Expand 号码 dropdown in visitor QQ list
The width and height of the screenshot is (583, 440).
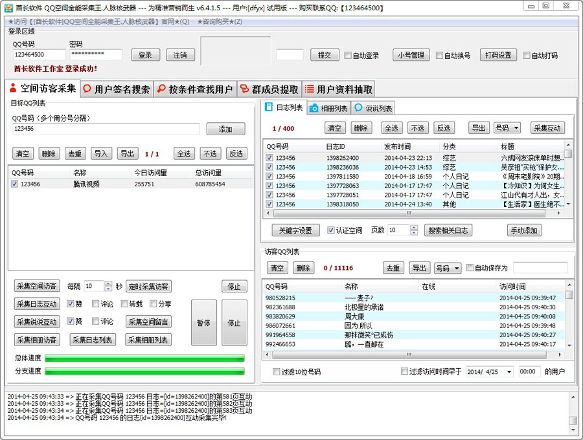coord(448,268)
